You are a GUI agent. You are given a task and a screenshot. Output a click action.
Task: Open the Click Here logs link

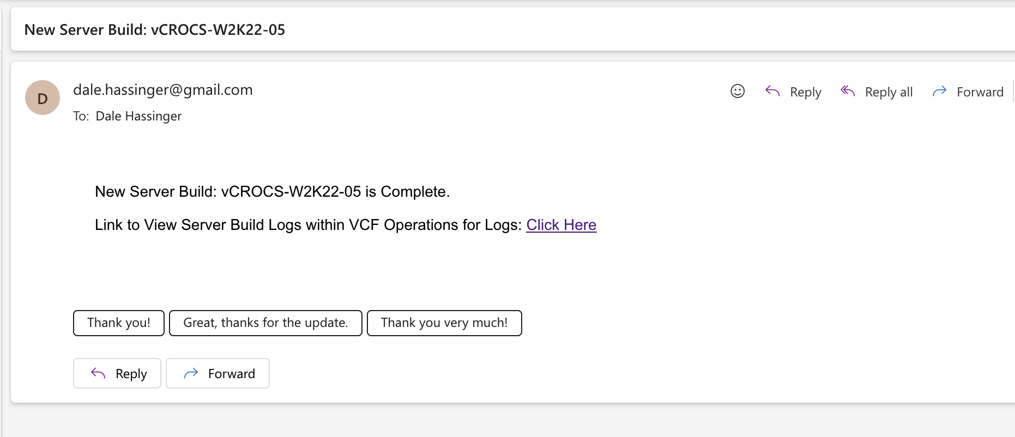pyautogui.click(x=561, y=225)
